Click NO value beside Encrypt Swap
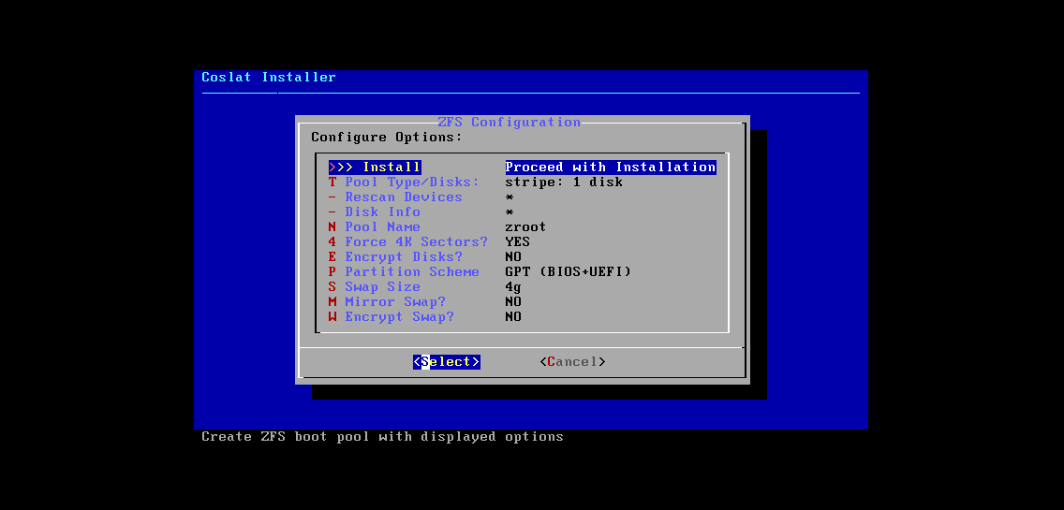Viewport: 1064px width, 510px height. tap(513, 316)
